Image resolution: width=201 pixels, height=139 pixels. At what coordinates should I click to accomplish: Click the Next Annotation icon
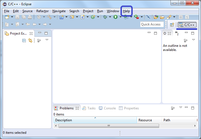(x=7, y=24)
